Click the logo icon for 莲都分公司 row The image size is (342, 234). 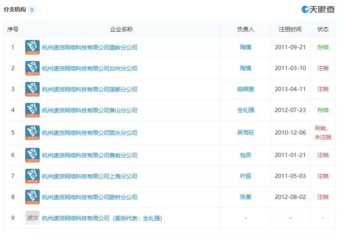click(32, 89)
